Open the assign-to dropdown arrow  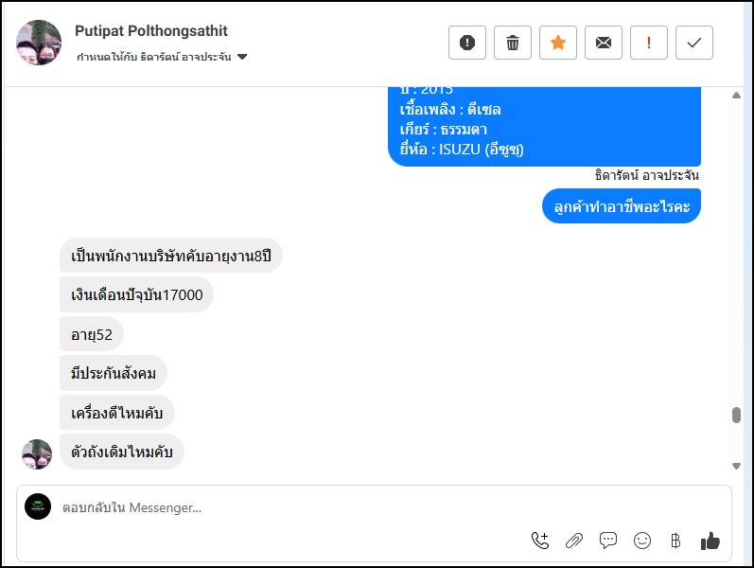(242, 57)
